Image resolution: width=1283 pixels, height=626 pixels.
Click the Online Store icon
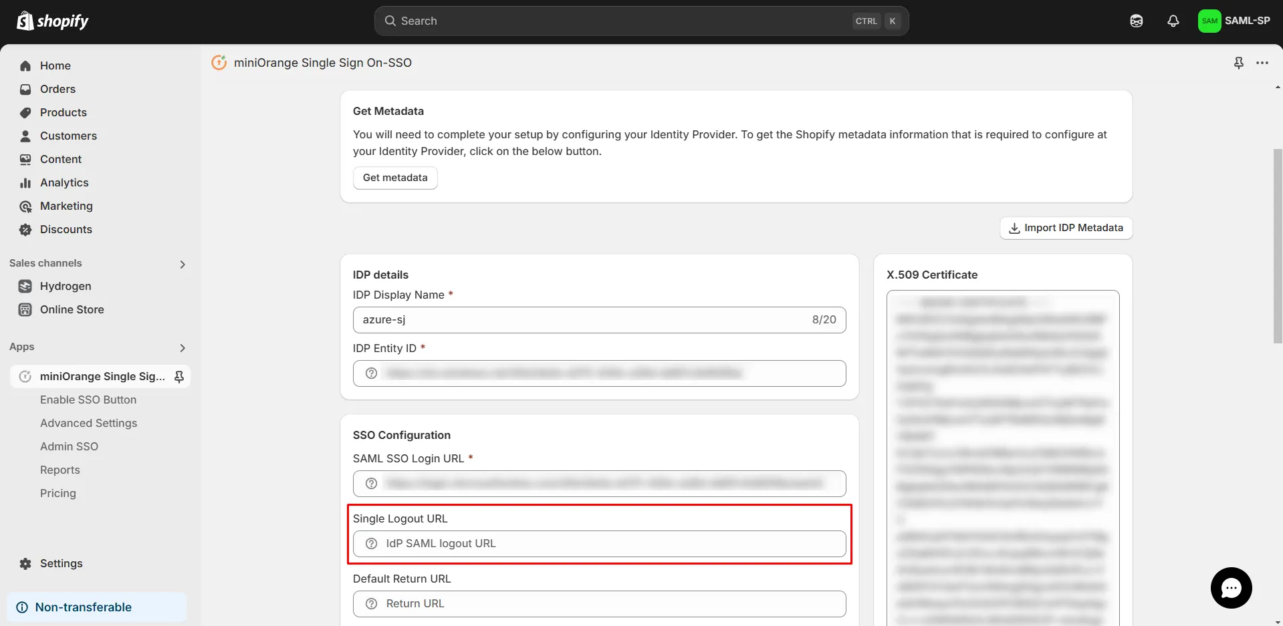[25, 309]
